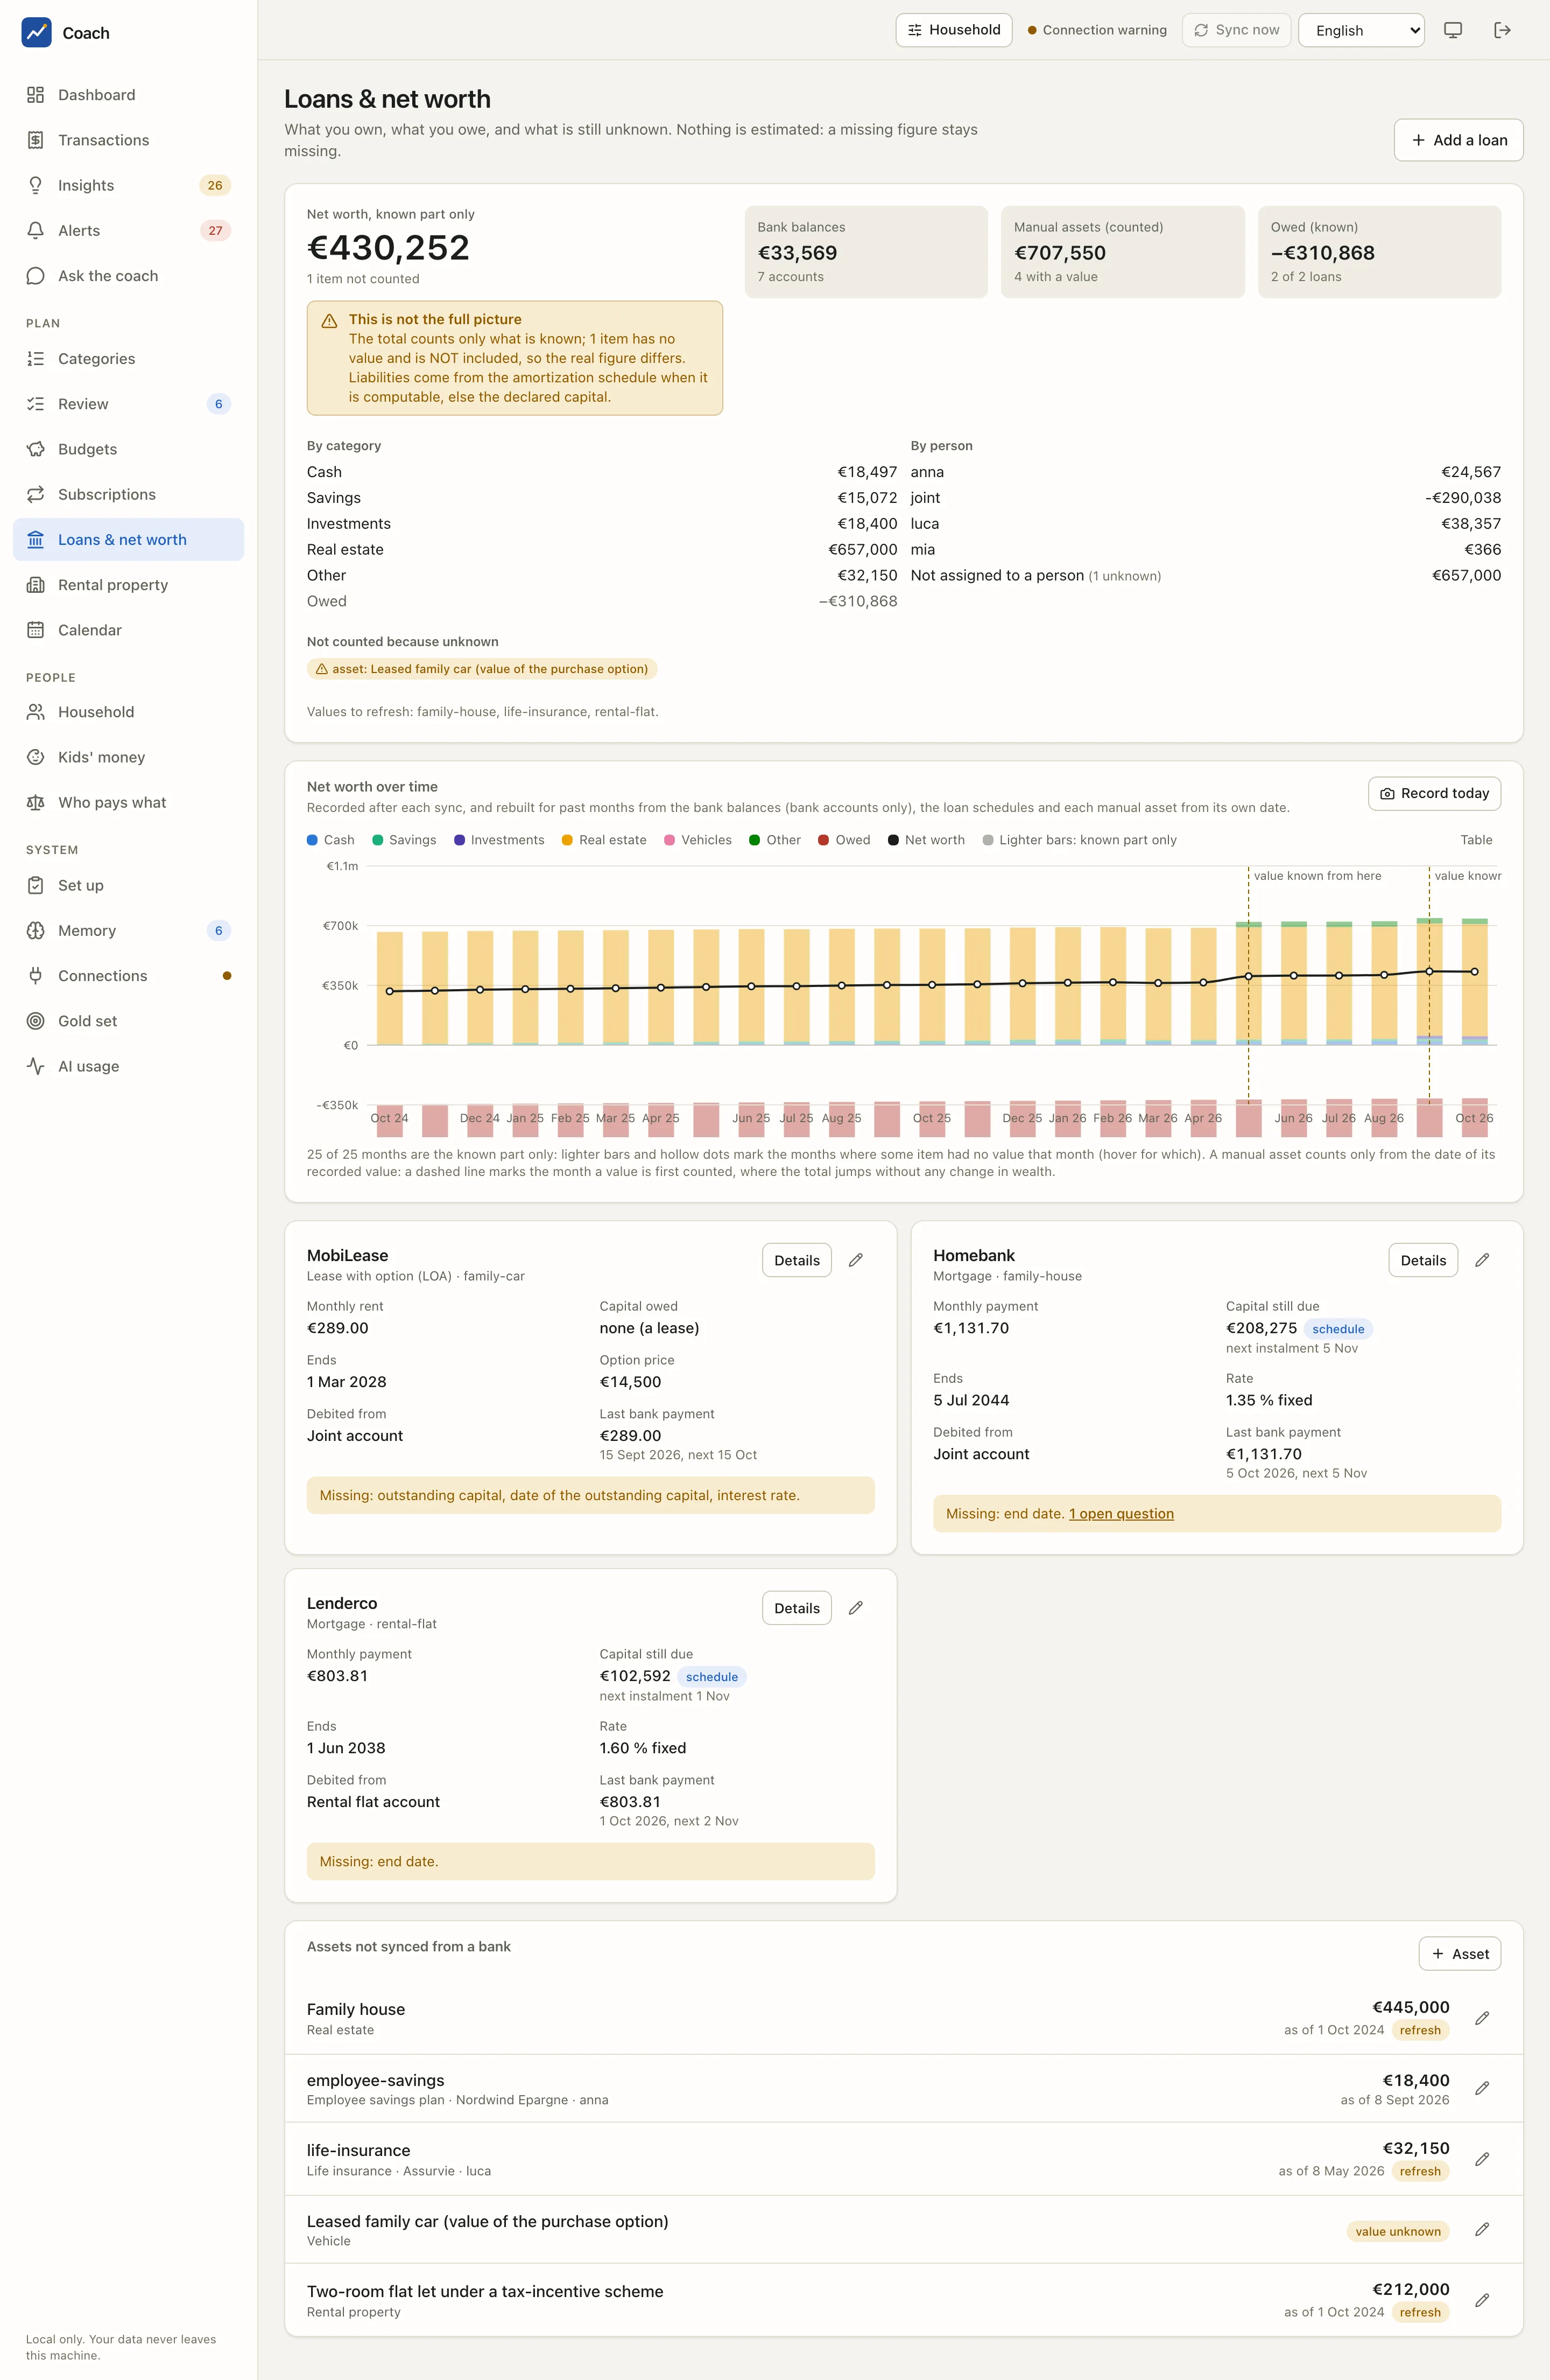This screenshot has height=2380, width=1550.
Task: Open the language dropdown showing English
Action: [x=1361, y=30]
